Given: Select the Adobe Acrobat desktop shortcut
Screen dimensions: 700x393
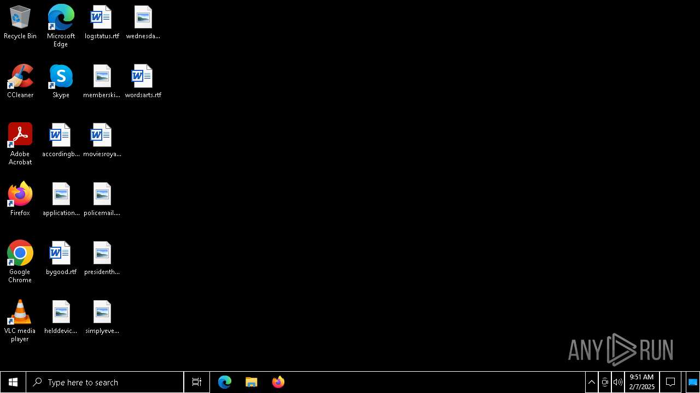Looking at the screenshot, I should coord(20,144).
